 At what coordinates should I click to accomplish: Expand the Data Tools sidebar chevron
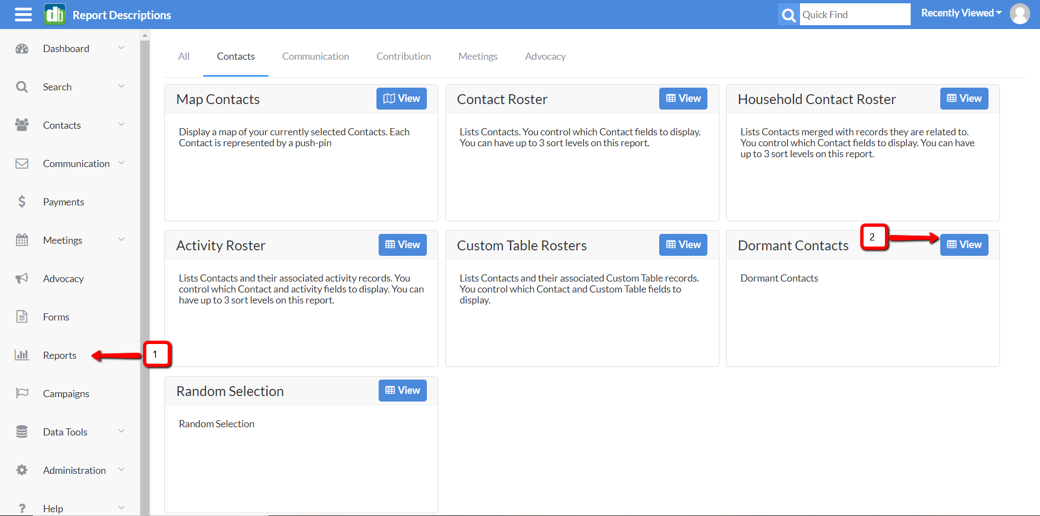pyautogui.click(x=122, y=432)
